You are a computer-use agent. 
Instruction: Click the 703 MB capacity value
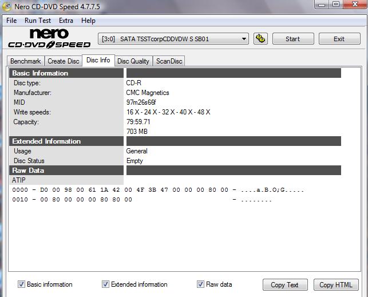pos(137,132)
